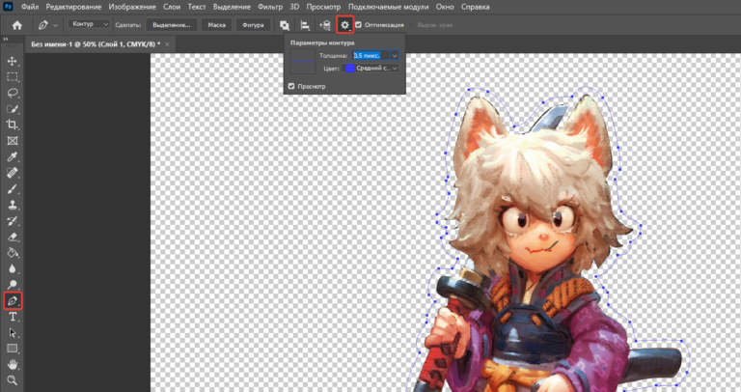Open the Цвет color dropdown
The width and height of the screenshot is (741, 392).
pyautogui.click(x=395, y=69)
